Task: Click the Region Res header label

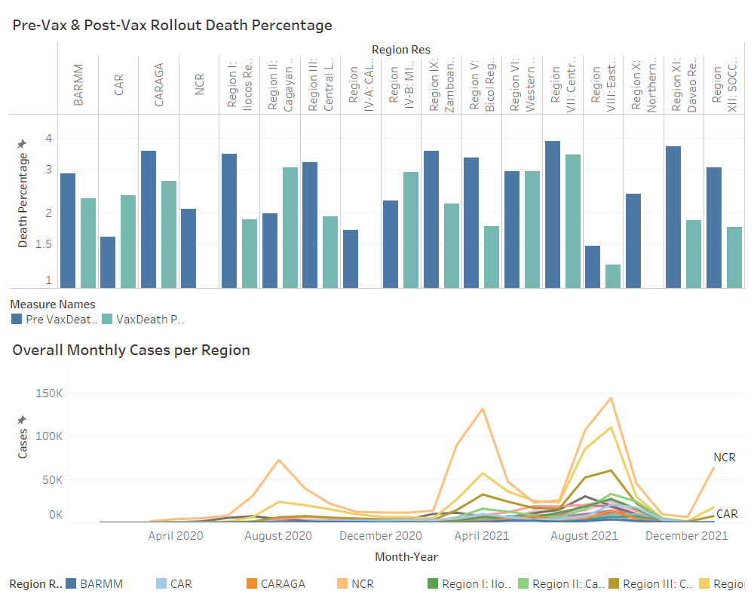Action: [x=400, y=50]
